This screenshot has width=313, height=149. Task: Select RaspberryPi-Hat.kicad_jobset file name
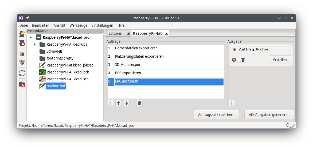(x=70, y=65)
